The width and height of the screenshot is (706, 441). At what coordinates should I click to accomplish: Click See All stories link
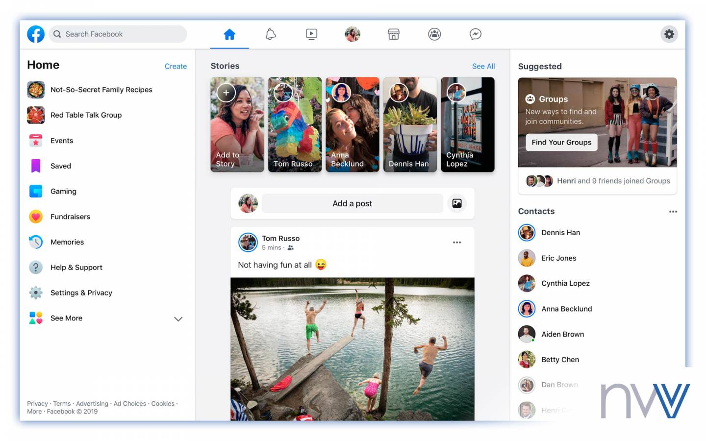483,66
